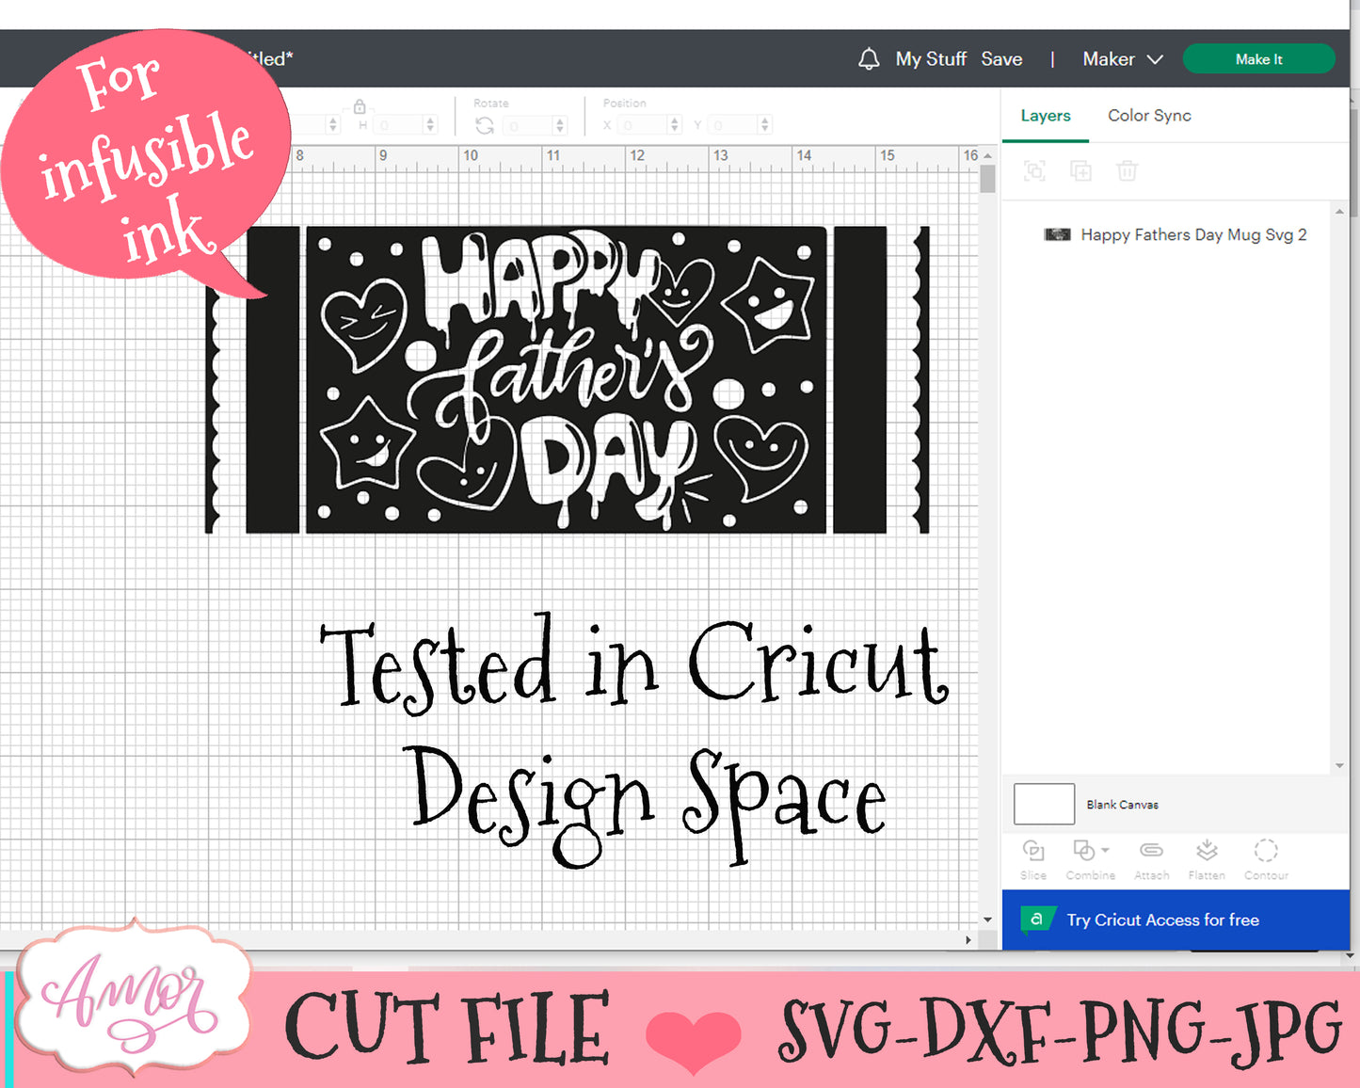Click the Combine tool icon
This screenshot has width=1360, height=1088.
tap(1084, 852)
